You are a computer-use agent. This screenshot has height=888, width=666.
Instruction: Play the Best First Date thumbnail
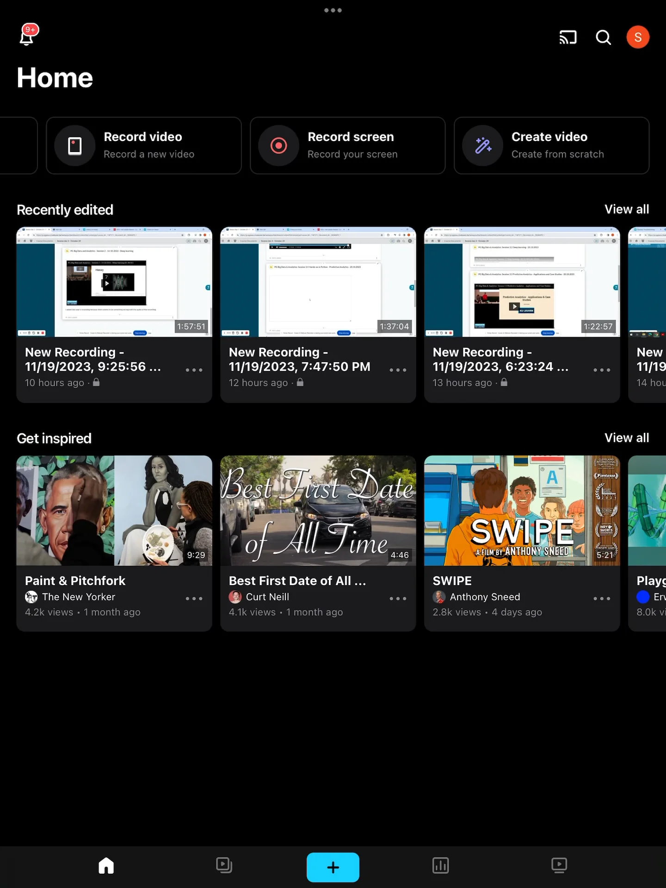coord(318,511)
